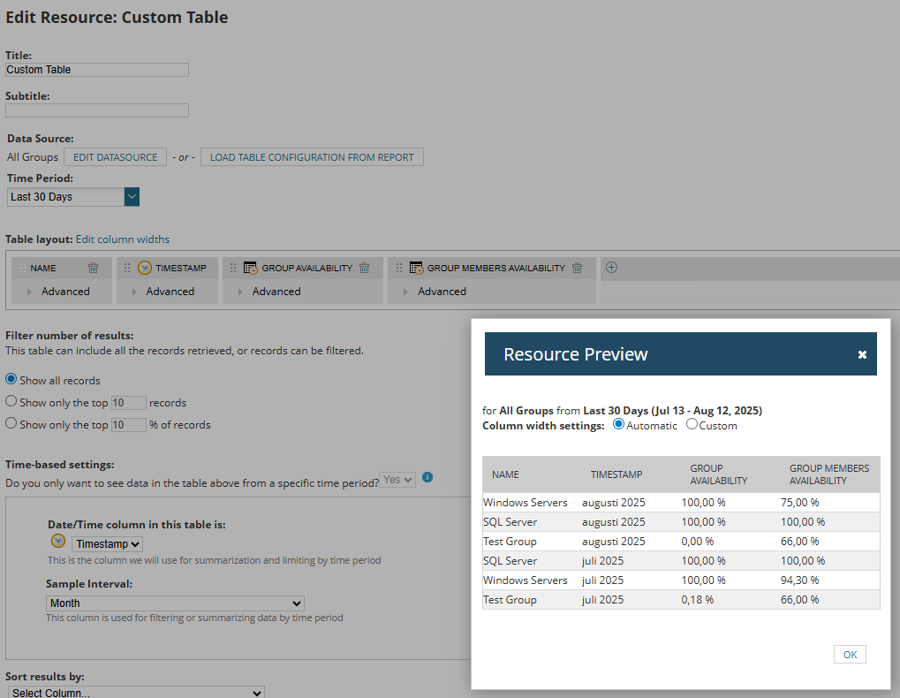The image size is (900, 698).
Task: Open the Sort results by Select Column dropdown
Action: (x=136, y=693)
